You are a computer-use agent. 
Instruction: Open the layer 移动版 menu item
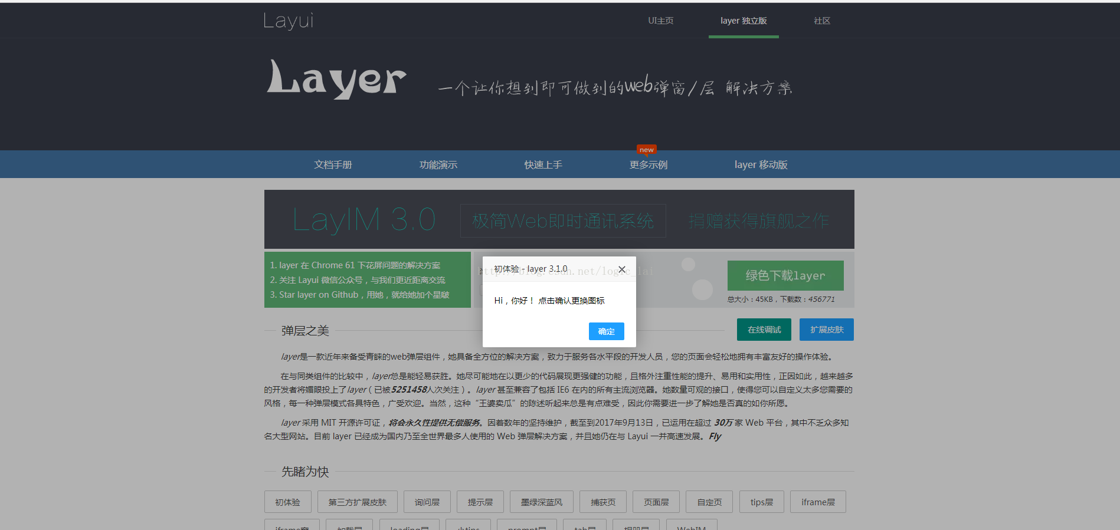761,164
